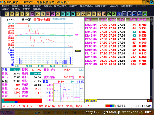Click the green key icon
The image size is (154, 115).
click(x=145, y=14)
